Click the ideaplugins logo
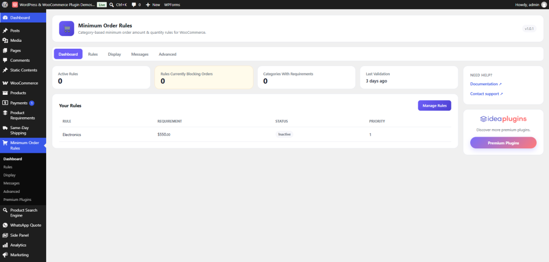This screenshot has width=549, height=262. tap(503, 119)
